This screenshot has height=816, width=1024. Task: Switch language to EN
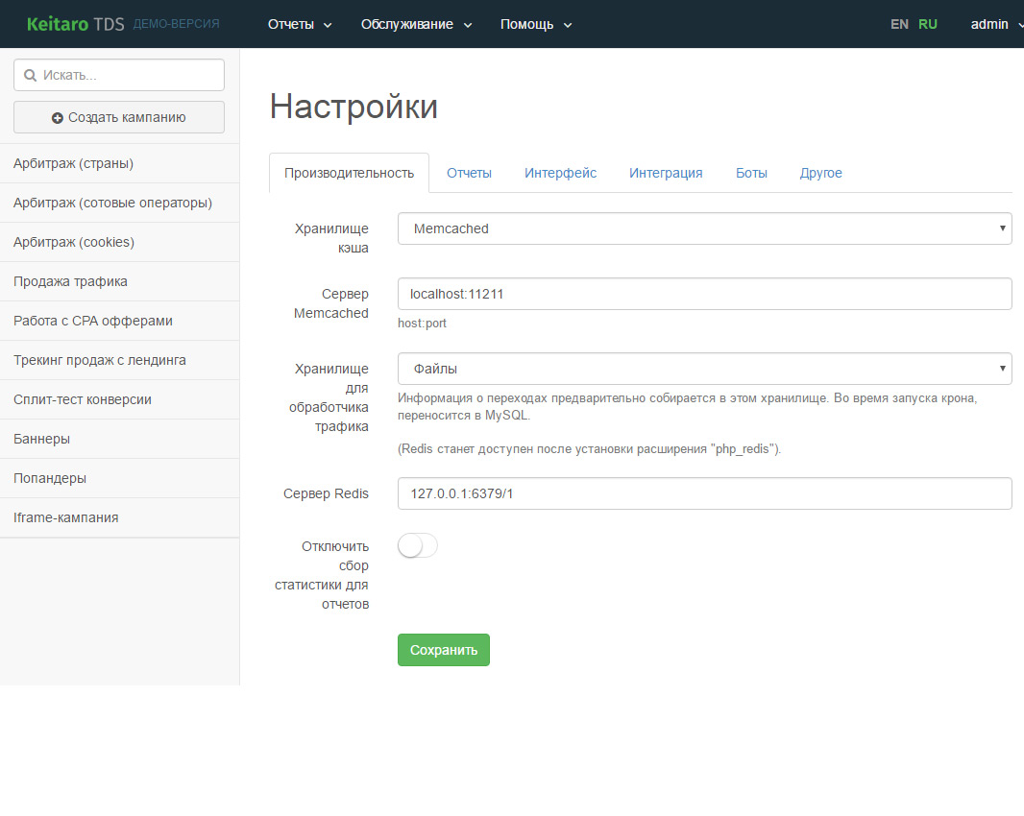pyautogui.click(x=899, y=24)
